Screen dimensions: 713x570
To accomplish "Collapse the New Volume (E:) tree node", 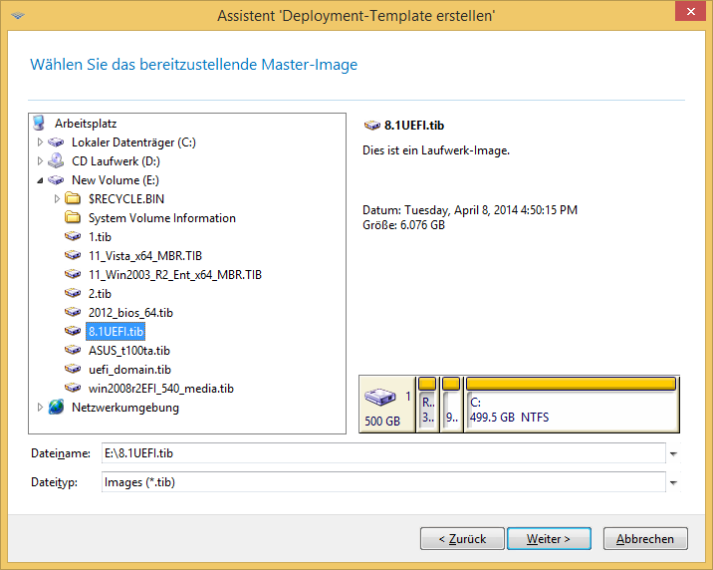I will tap(41, 180).
